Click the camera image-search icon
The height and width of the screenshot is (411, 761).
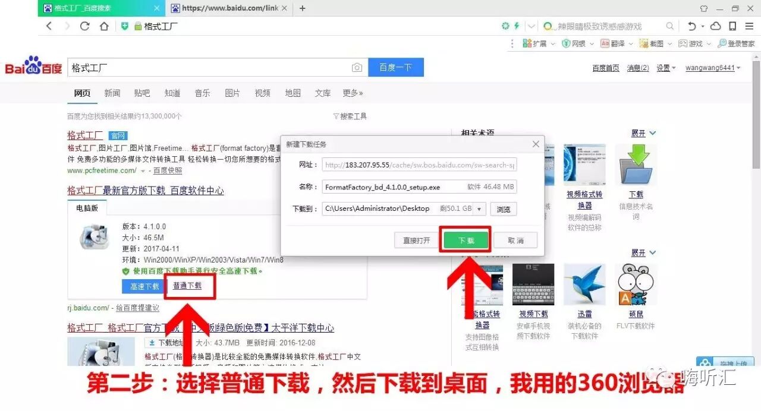pos(357,68)
